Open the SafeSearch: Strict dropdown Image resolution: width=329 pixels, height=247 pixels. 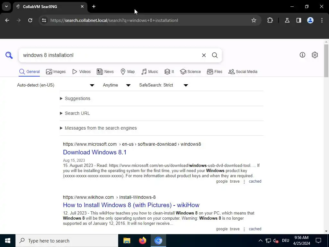coord(164,85)
